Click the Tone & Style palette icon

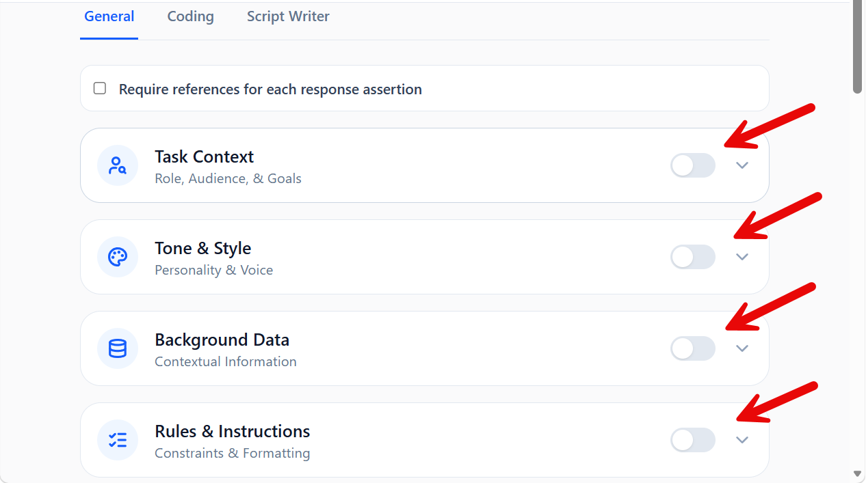118,257
